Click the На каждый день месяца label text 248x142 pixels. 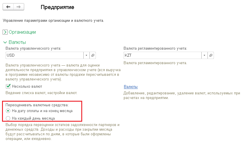[33, 118]
